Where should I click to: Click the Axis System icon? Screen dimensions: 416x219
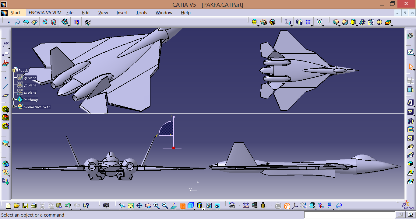(x=295, y=206)
